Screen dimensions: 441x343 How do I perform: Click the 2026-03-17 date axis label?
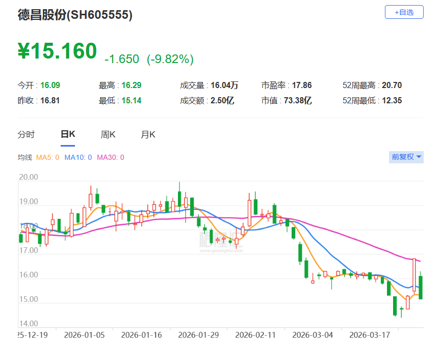point(370,335)
